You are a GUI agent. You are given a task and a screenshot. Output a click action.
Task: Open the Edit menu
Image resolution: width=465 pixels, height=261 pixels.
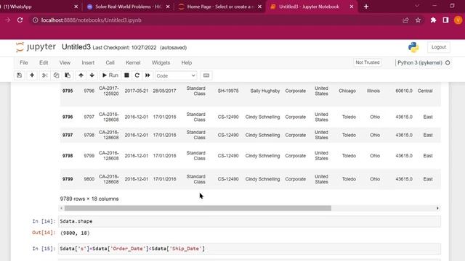coord(44,63)
